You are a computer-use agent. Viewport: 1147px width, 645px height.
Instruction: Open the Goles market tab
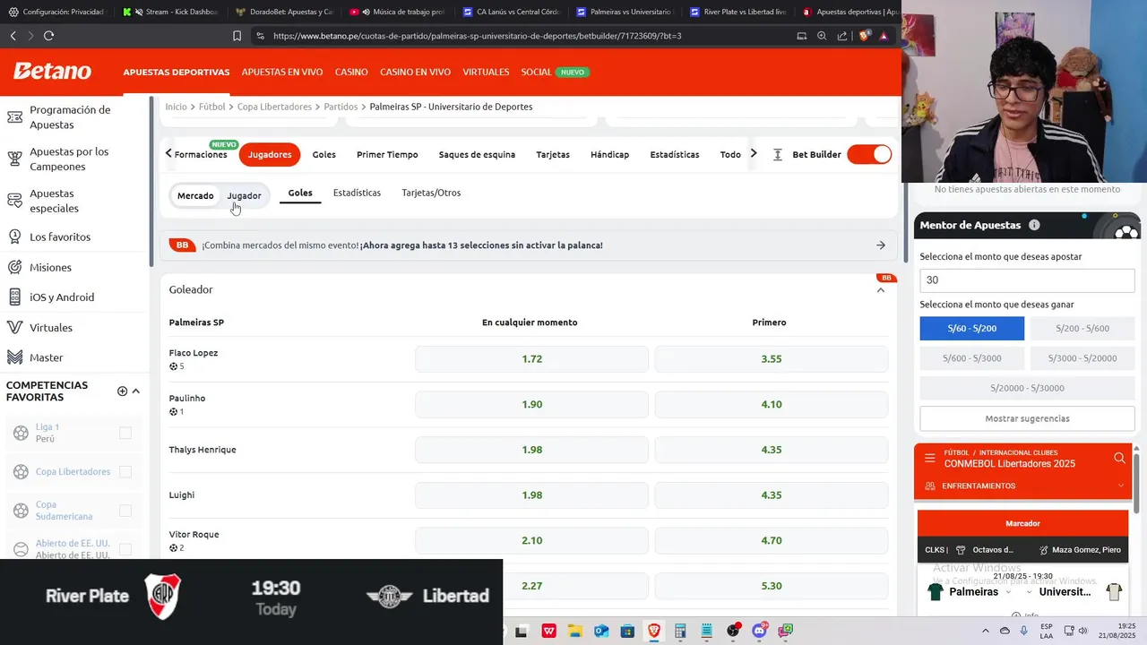(x=324, y=154)
